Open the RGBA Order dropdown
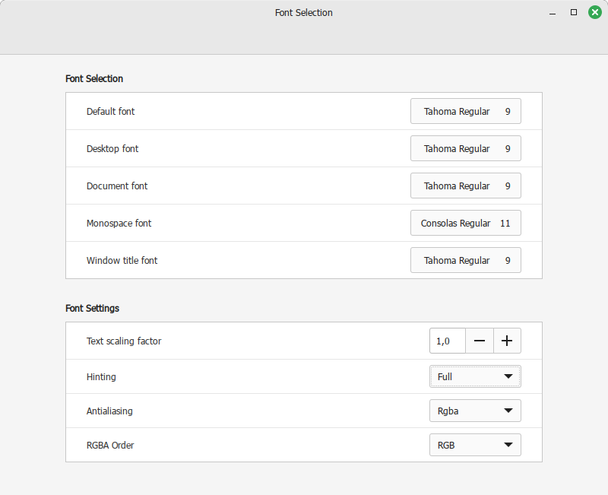Image resolution: width=608 pixels, height=495 pixels. [475, 445]
